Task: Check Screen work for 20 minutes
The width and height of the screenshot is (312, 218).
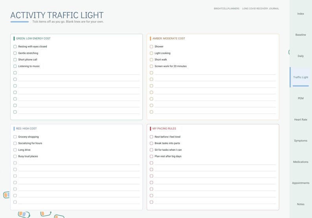Action: (x=151, y=66)
